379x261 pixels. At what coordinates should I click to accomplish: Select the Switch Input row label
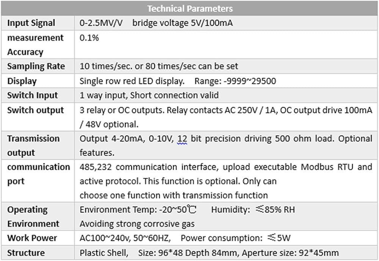[x=33, y=95]
